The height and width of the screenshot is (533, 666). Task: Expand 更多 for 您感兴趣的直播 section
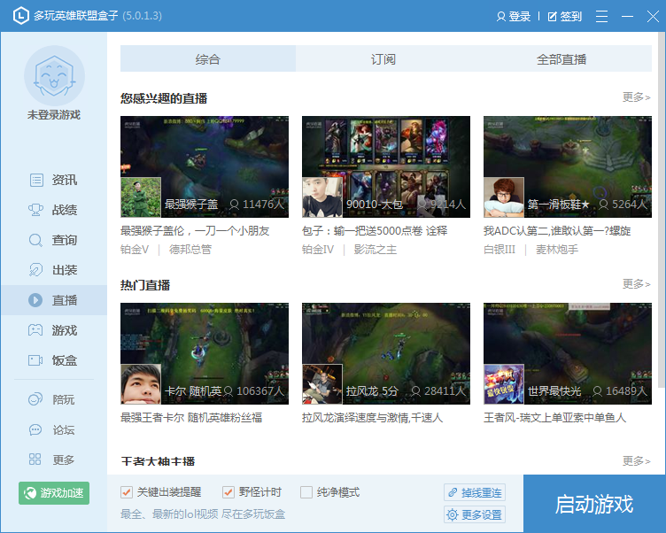click(x=636, y=97)
